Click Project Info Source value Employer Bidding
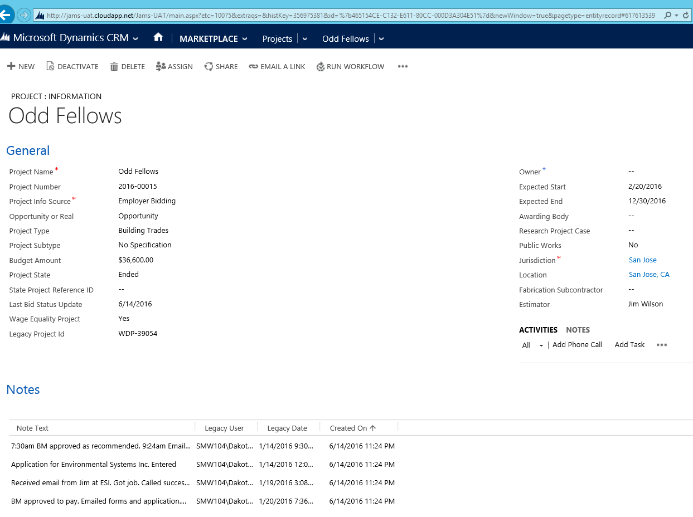The image size is (693, 517). pyautogui.click(x=147, y=201)
